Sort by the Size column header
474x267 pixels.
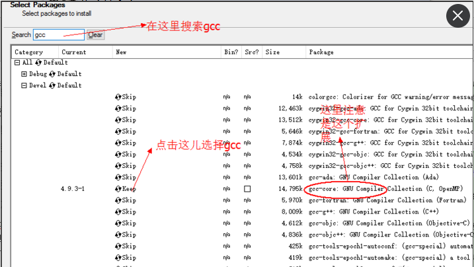[284, 52]
